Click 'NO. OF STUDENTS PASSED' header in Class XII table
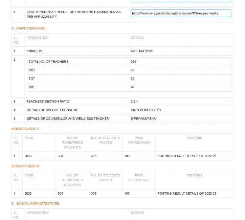 106,178
